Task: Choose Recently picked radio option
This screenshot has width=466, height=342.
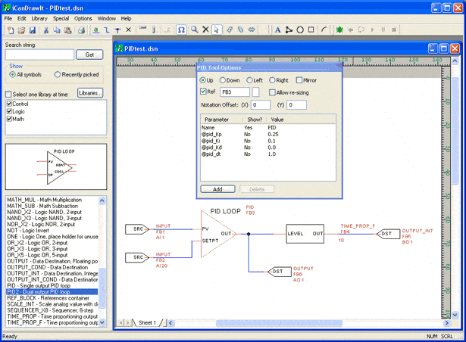Action: [x=58, y=75]
